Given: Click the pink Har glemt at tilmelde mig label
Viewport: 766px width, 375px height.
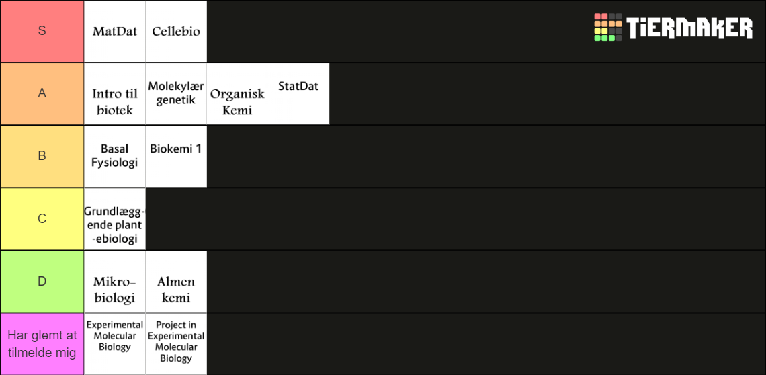Looking at the screenshot, I should 42,344.
